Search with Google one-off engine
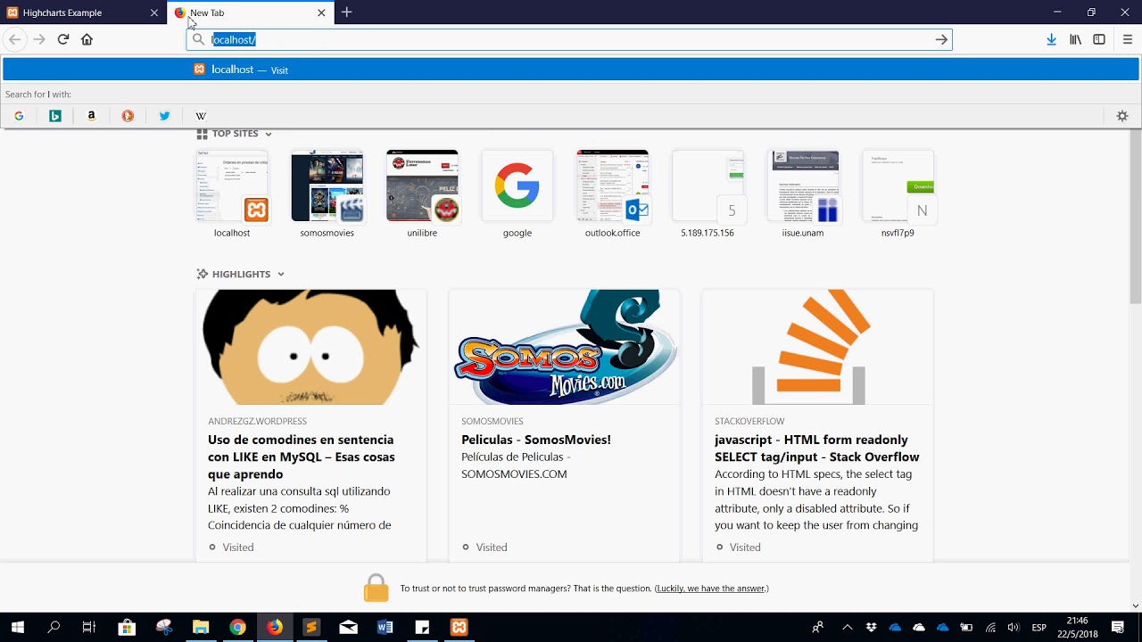This screenshot has height=642, width=1142. click(19, 116)
